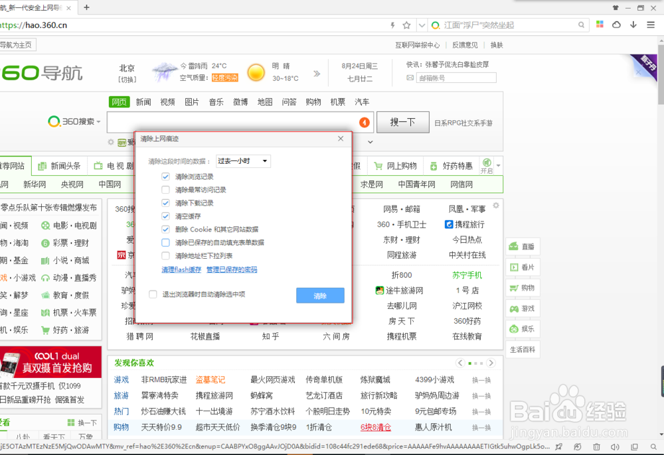Switch to the 好药特惠 tab
The height and width of the screenshot is (455, 664).
[452, 166]
